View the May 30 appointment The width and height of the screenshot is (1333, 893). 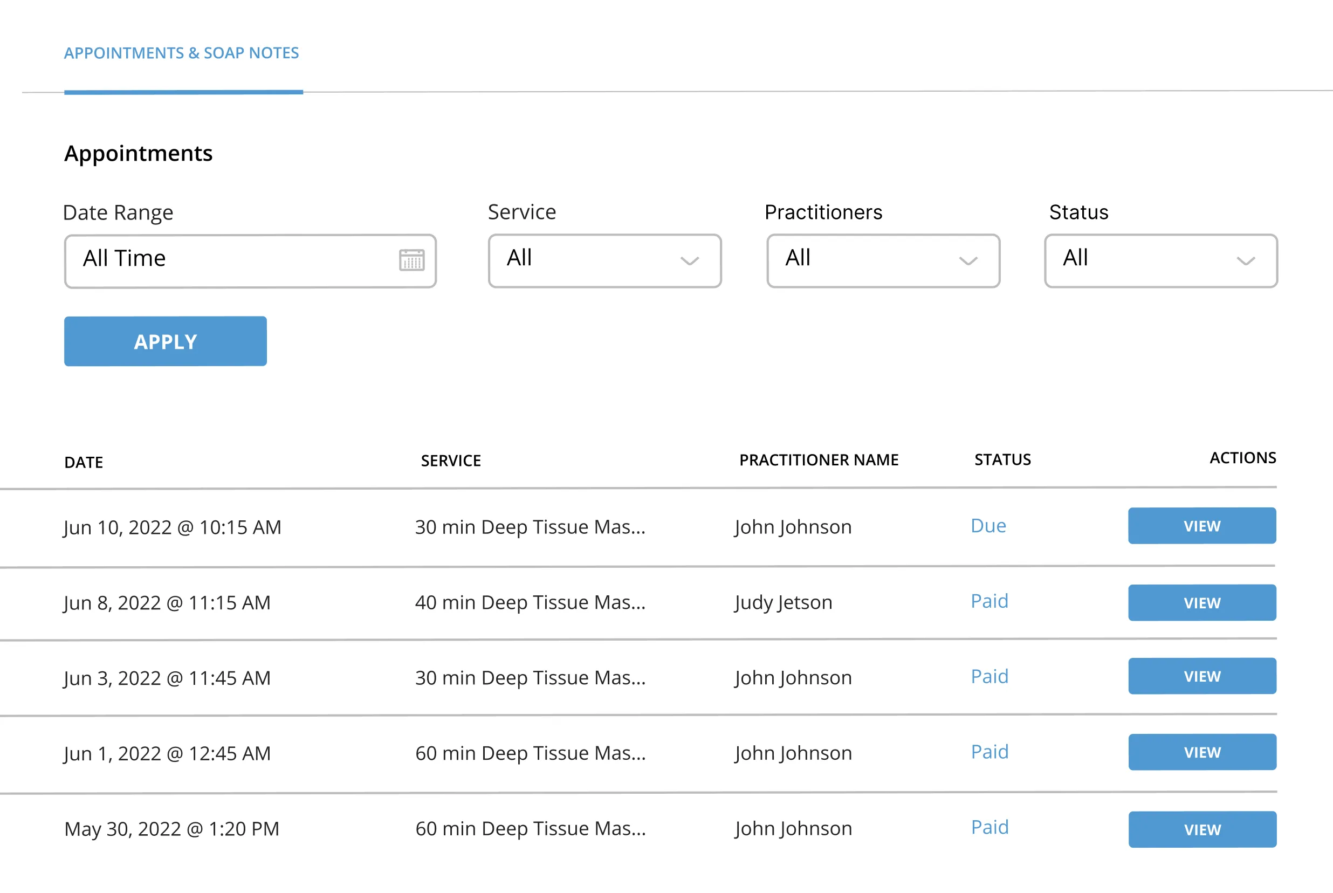point(1203,829)
